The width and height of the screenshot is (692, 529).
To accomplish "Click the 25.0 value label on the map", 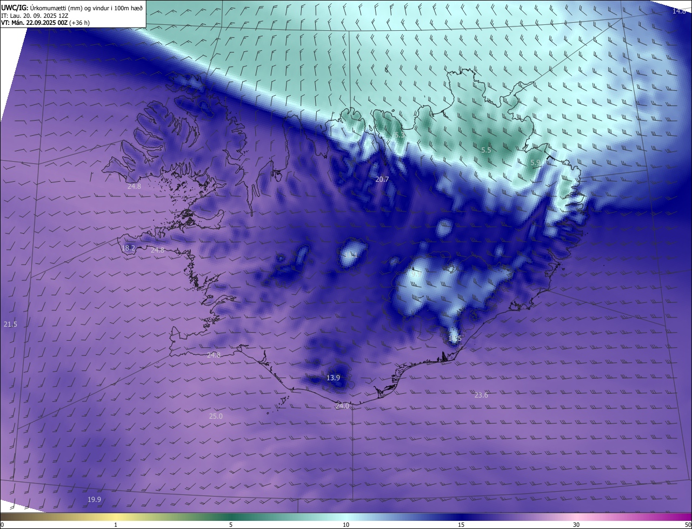I will click(x=216, y=416).
